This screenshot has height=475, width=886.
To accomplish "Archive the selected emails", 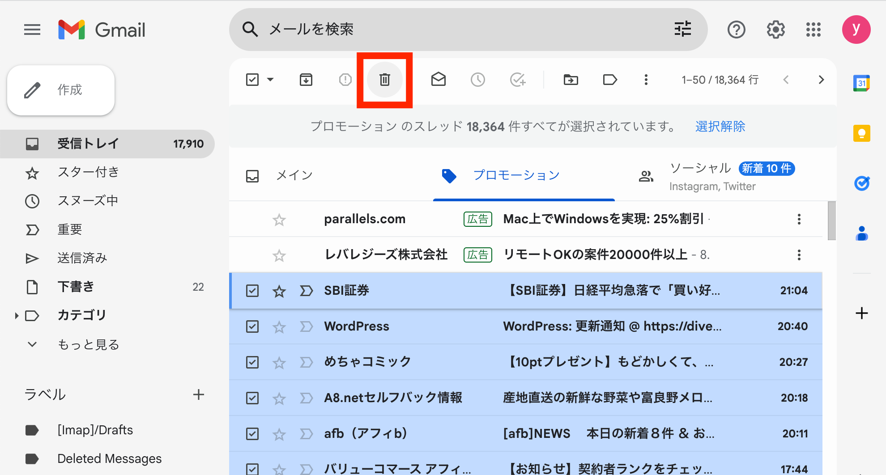I will (x=306, y=80).
